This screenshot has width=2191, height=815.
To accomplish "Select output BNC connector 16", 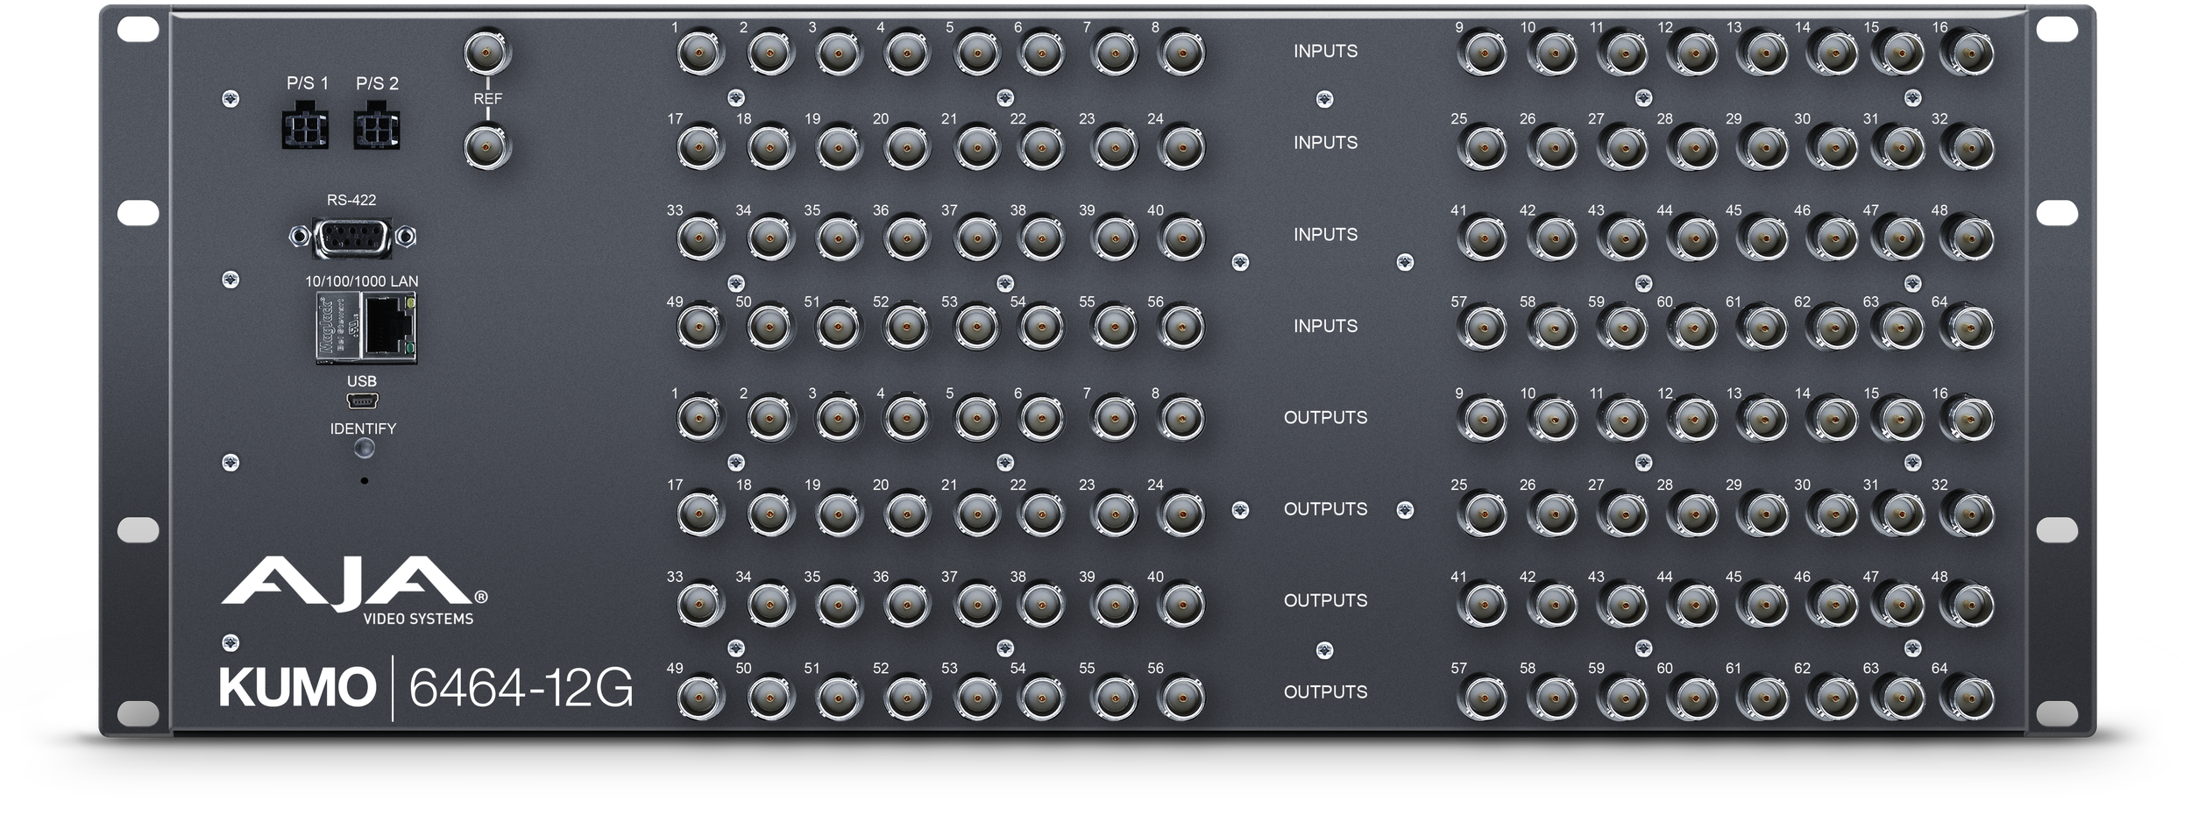I will coord(1968,419).
